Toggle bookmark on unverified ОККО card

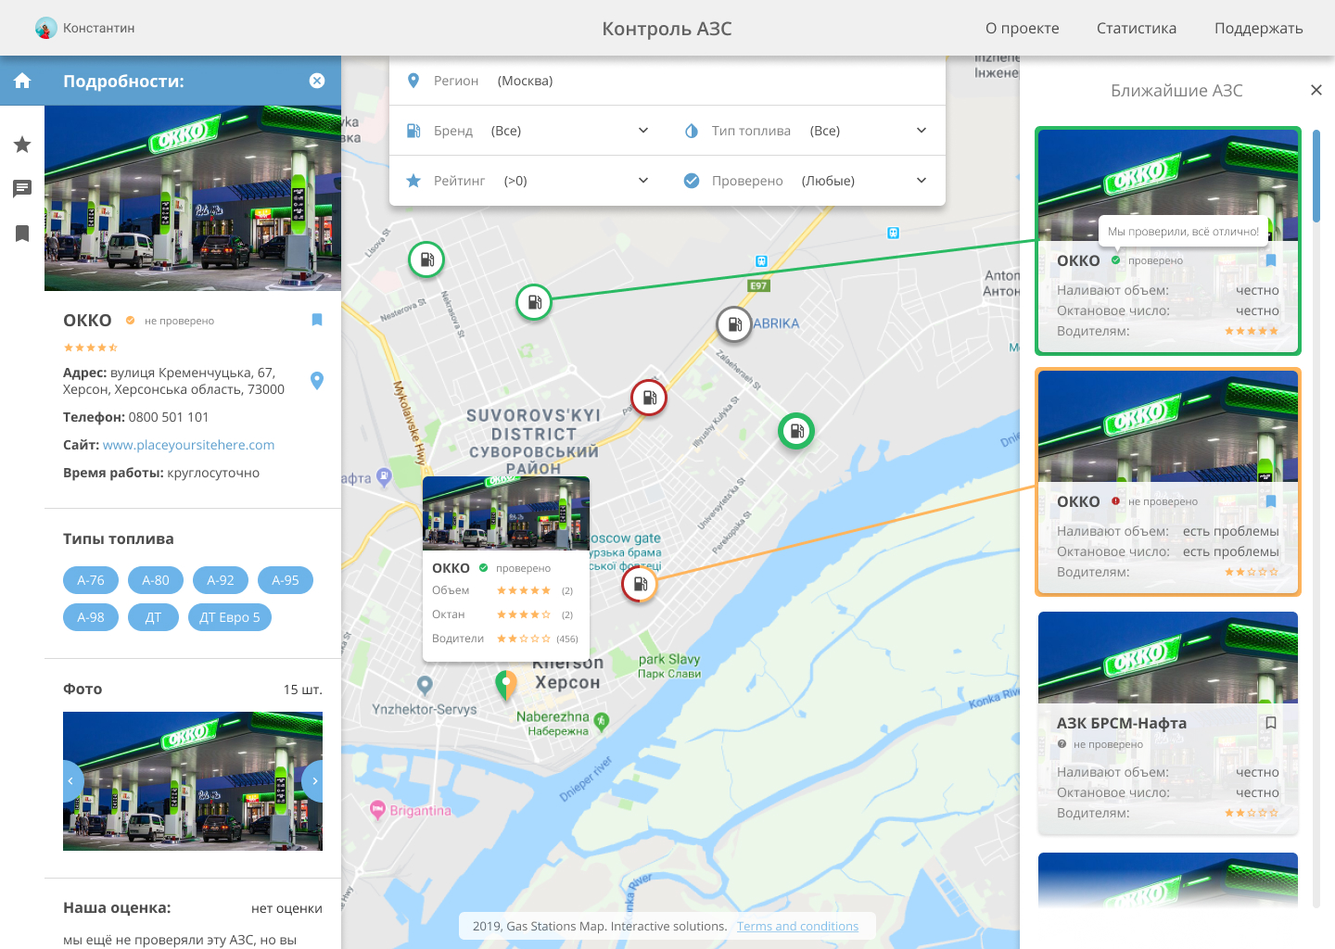(1271, 501)
